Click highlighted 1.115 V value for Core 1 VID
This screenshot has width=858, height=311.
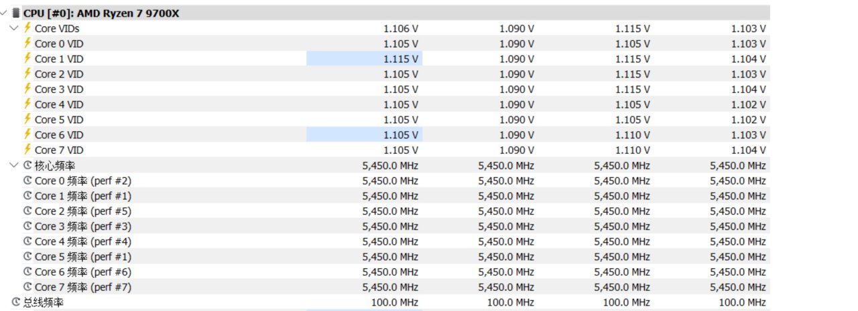pyautogui.click(x=400, y=59)
